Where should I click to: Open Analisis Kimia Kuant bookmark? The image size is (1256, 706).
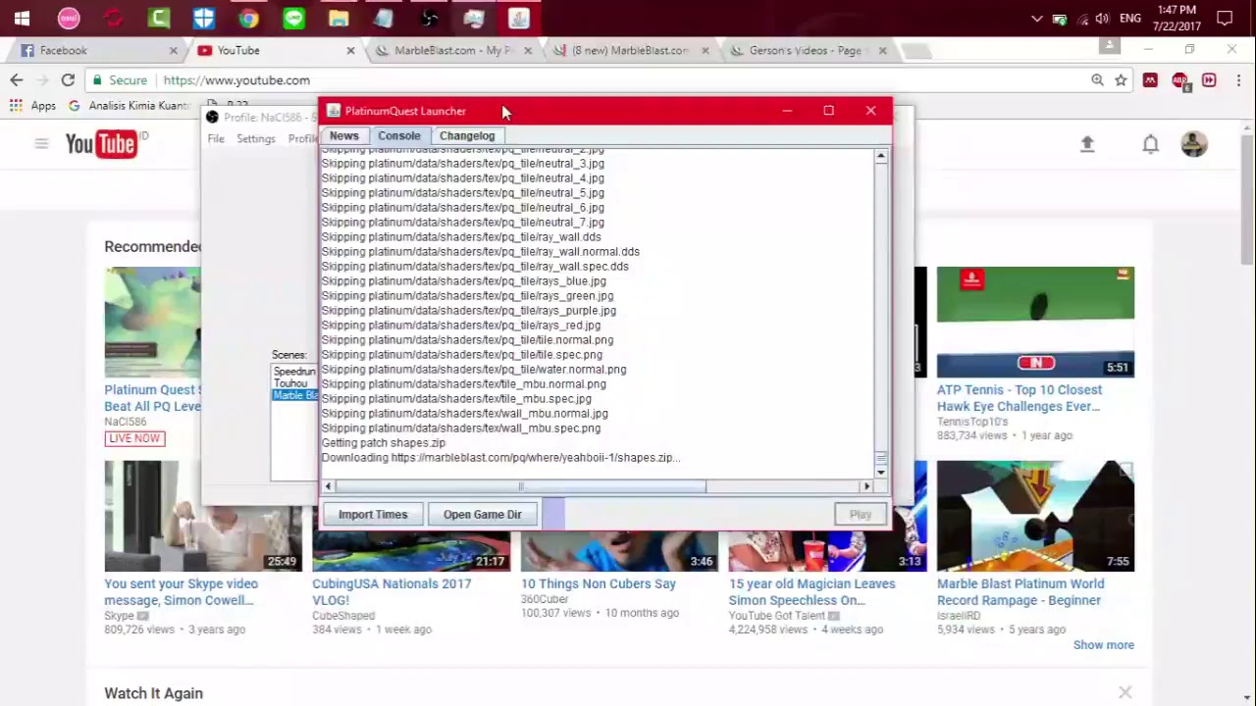click(128, 105)
